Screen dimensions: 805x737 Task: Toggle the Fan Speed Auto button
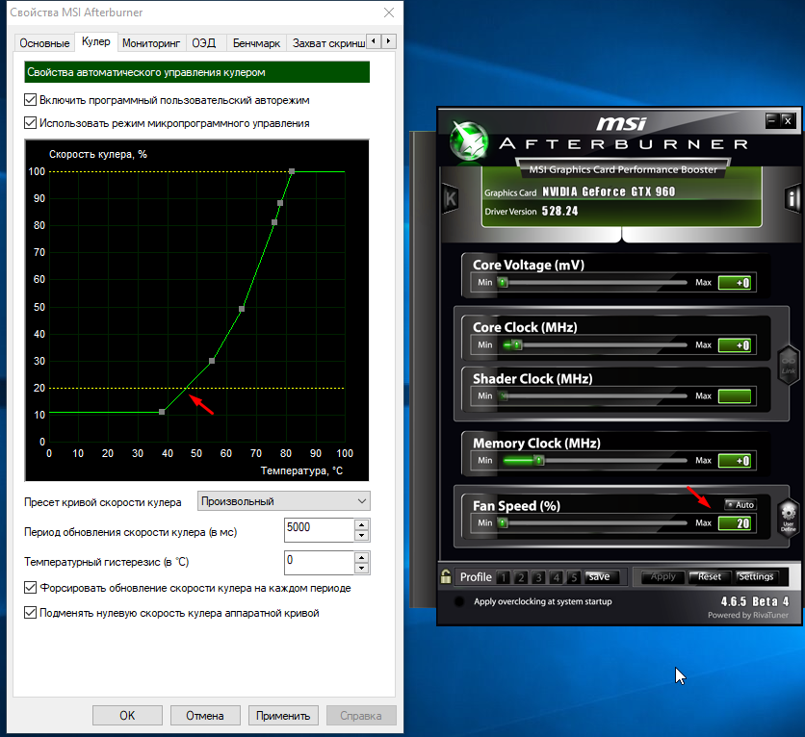coord(740,505)
